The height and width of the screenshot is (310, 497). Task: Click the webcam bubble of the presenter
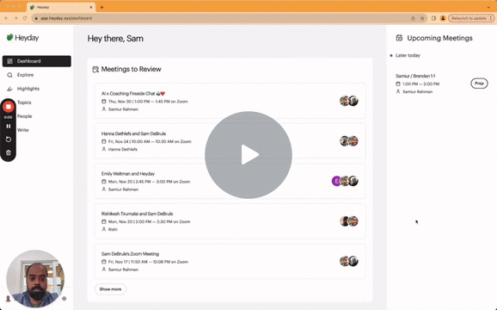coord(35,279)
